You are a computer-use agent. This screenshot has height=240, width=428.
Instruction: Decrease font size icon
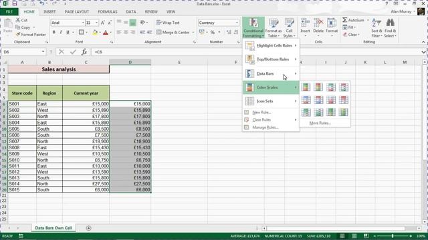[110, 23]
